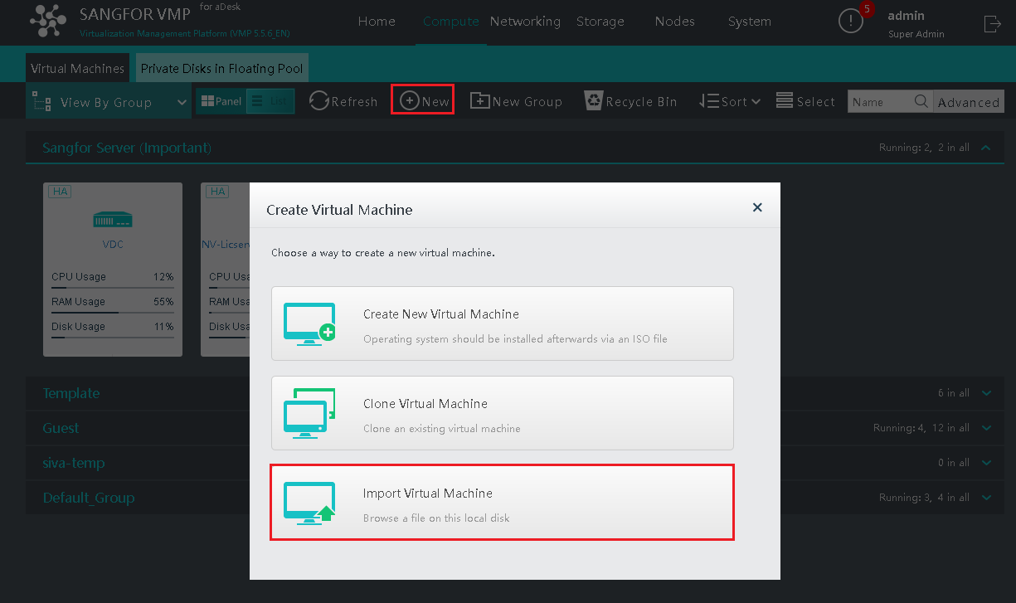Click the Name search input field
The image size is (1016, 603).
879,102
